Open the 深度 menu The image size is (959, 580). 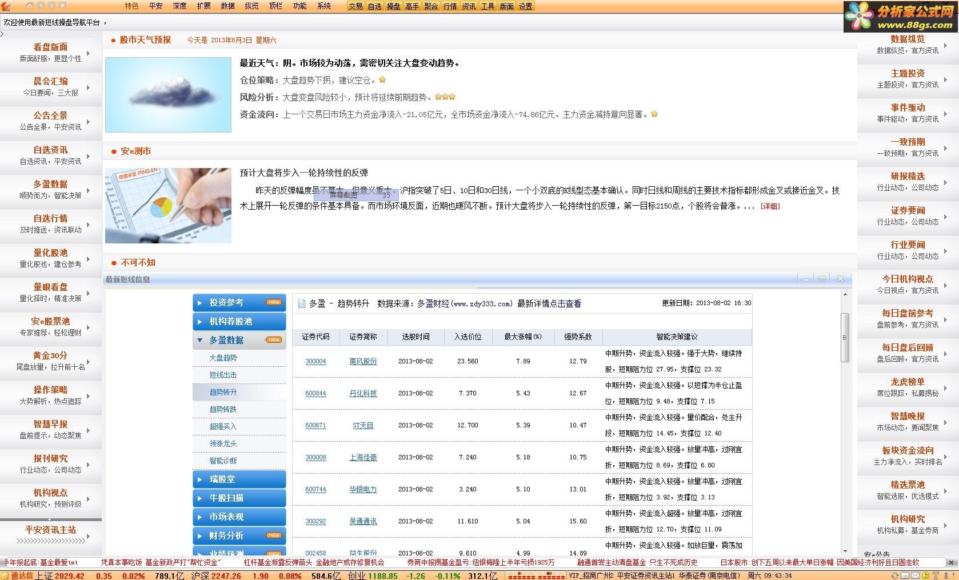(x=179, y=6)
